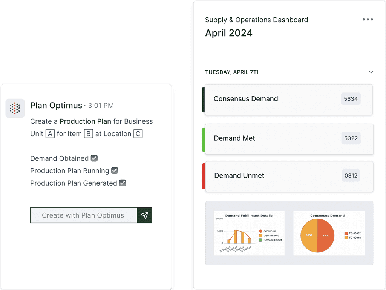Open the three-dot dashboard options menu
Viewport: 386px width, 290px height.
(x=368, y=20)
